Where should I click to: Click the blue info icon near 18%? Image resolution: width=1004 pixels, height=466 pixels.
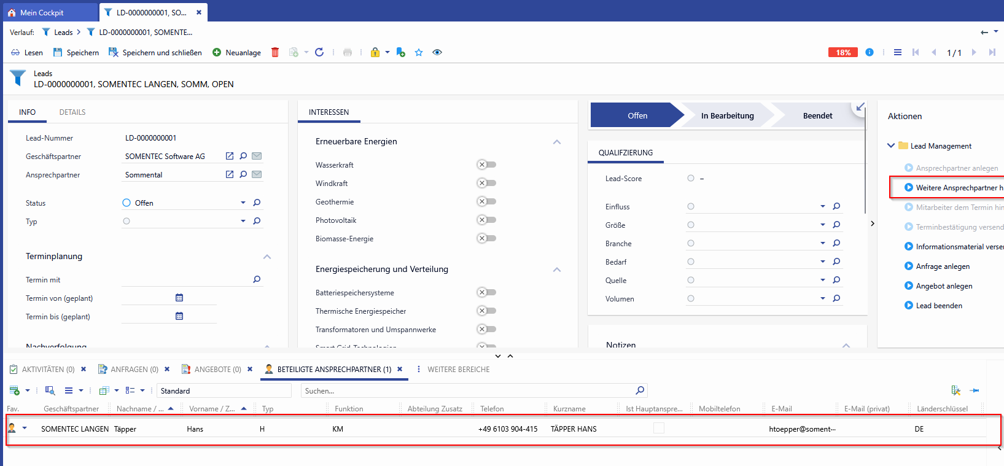(x=870, y=52)
